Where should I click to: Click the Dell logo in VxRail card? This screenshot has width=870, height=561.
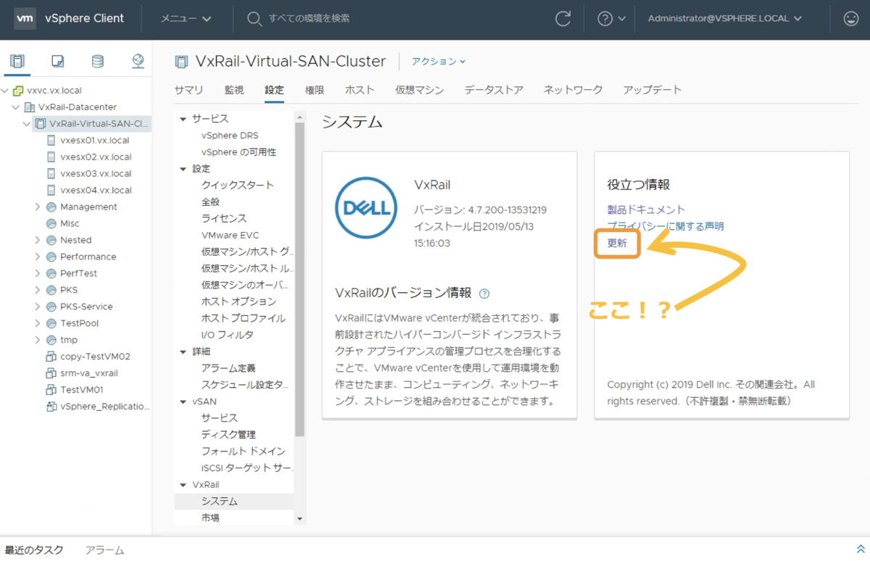tap(366, 207)
